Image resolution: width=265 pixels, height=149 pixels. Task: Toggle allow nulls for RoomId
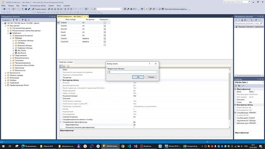(105, 29)
